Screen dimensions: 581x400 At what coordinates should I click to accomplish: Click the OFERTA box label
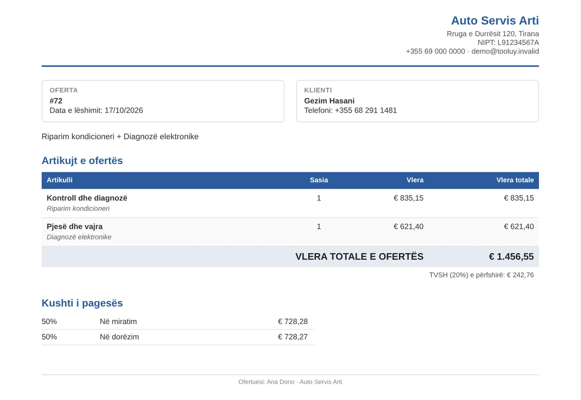click(64, 90)
